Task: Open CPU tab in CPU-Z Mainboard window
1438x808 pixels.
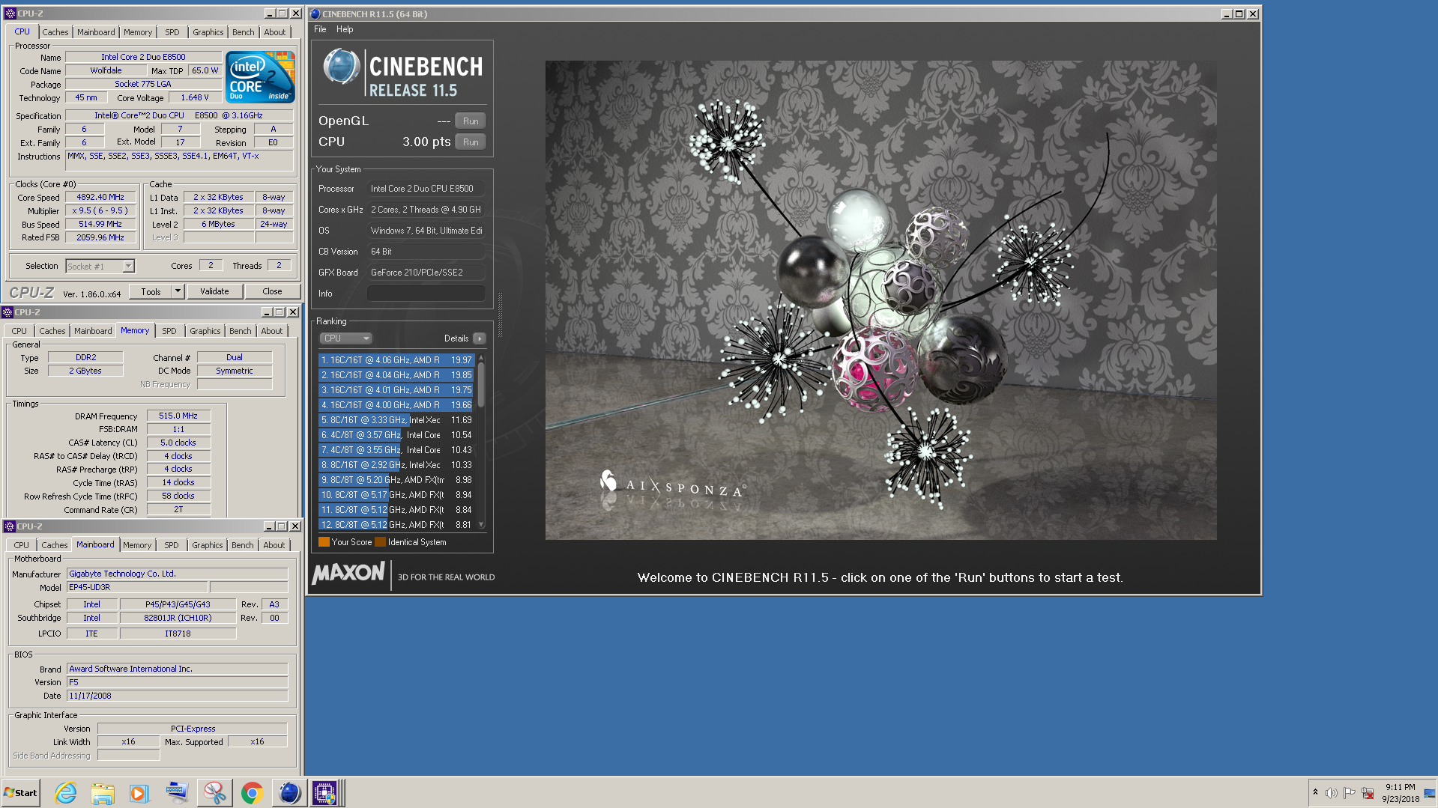Action: [21, 545]
